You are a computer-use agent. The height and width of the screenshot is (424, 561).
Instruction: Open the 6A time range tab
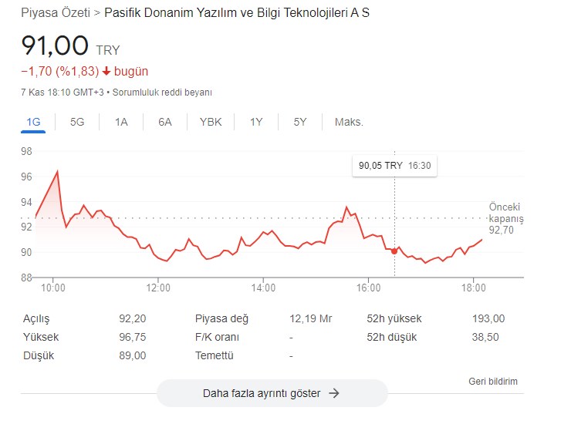point(165,123)
